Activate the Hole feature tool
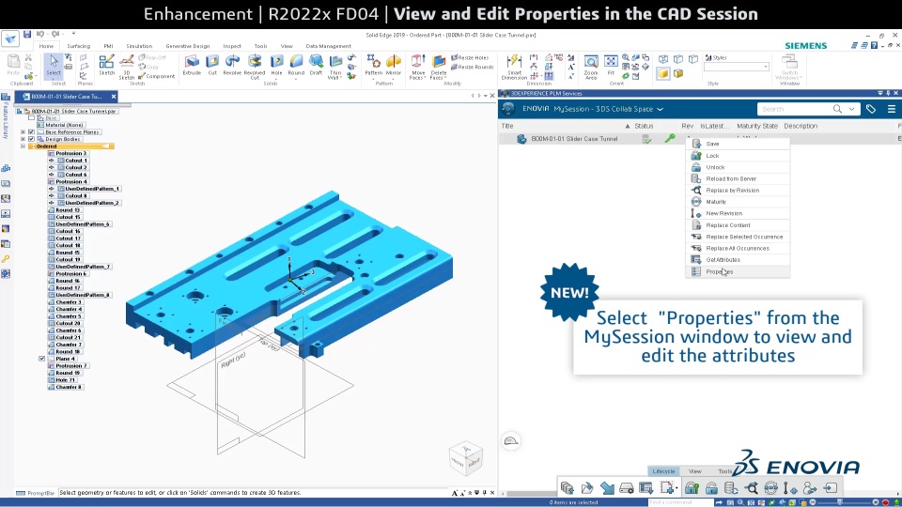The width and height of the screenshot is (902, 507). click(276, 65)
